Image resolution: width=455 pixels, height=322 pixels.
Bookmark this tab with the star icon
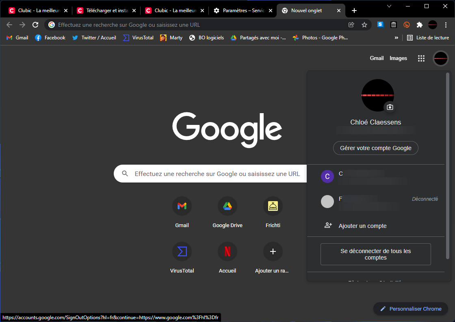[364, 25]
